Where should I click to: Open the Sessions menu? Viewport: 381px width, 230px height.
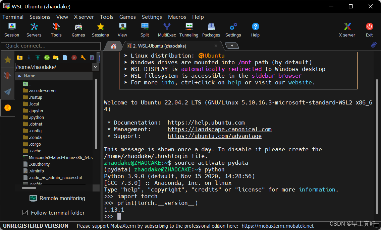(x=40, y=17)
